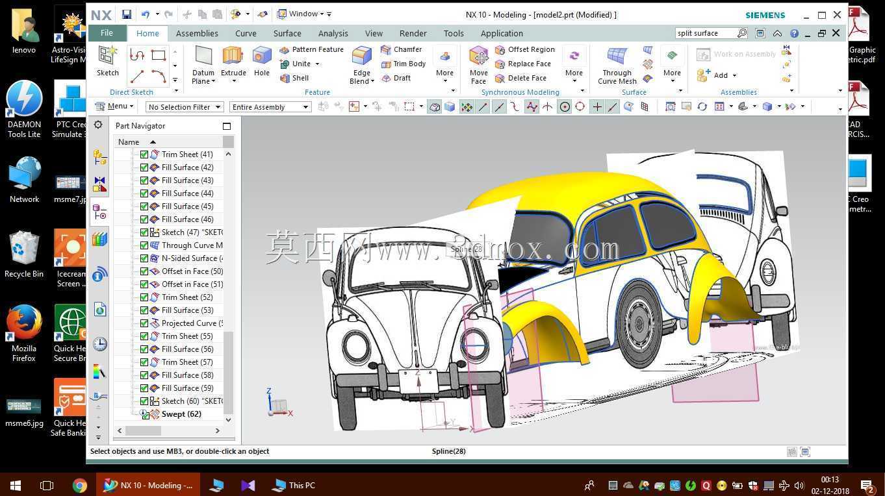
Task: Toggle the Swept (62) checkbox
Action: (x=146, y=414)
